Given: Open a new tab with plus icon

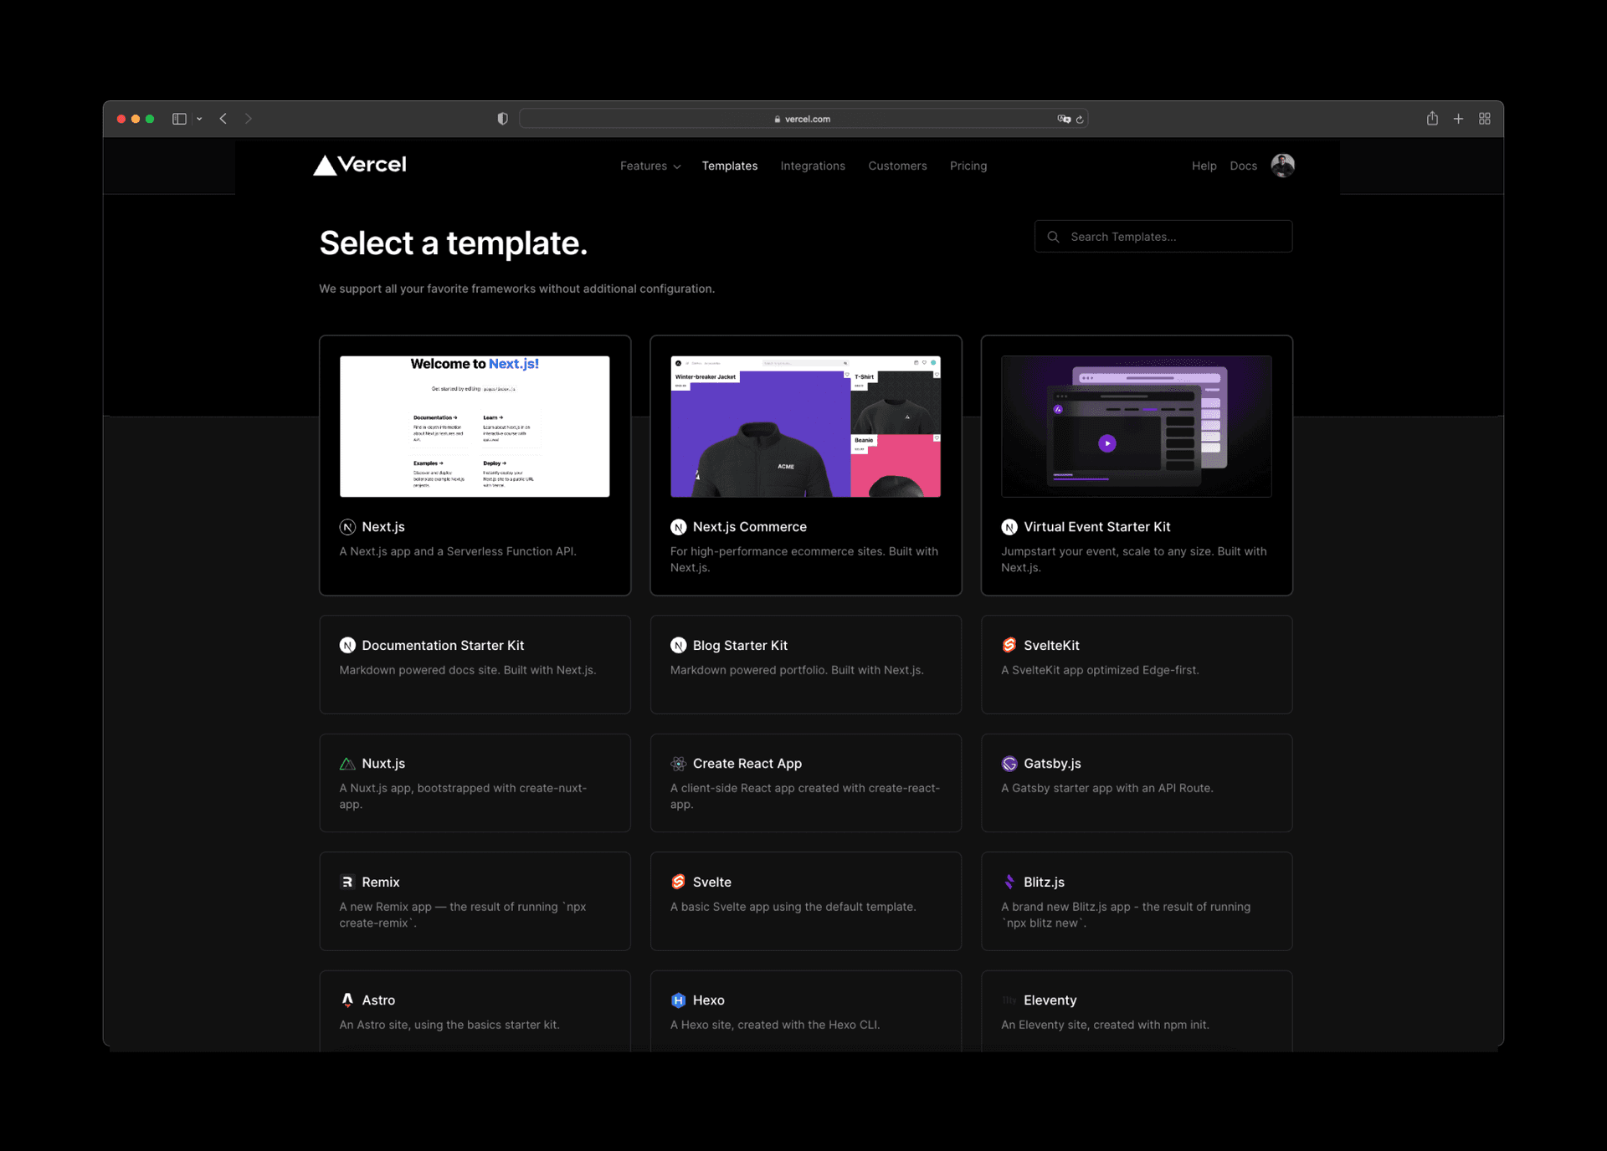Looking at the screenshot, I should tap(1458, 119).
